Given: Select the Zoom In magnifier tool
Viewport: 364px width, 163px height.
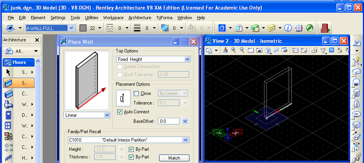Looking at the screenshot, I should 234,50.
